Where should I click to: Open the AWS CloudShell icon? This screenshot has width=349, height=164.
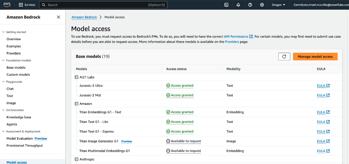[226, 5]
